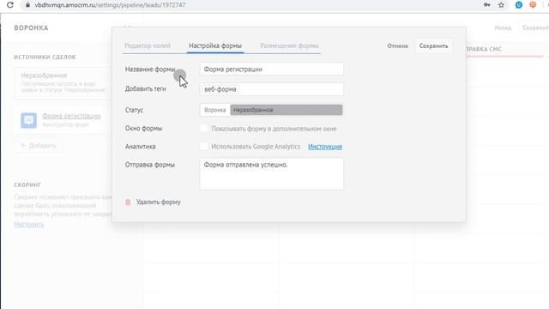
Task: Open the blue Skype extension icon
Action: pos(518,5)
